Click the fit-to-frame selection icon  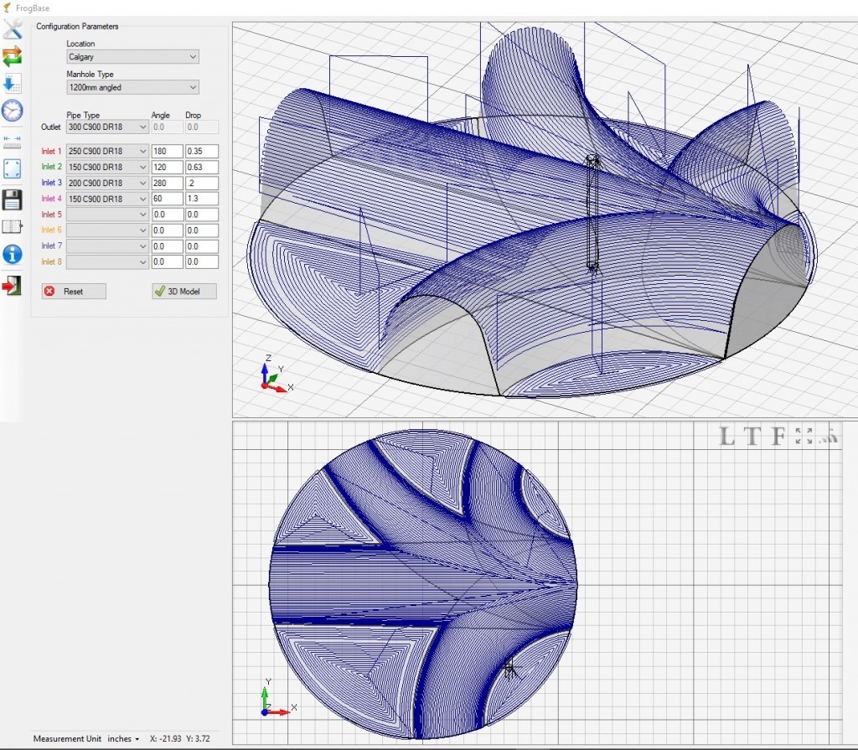[x=13, y=168]
